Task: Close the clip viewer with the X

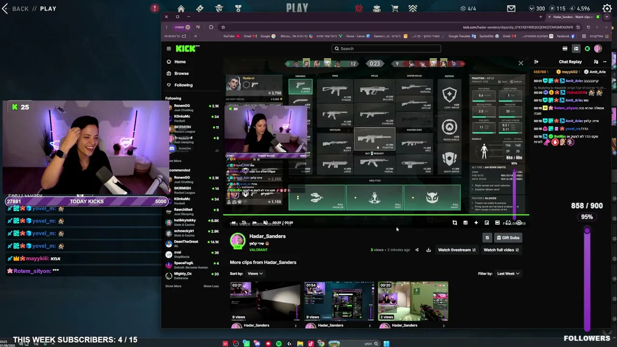Action: coord(521,63)
